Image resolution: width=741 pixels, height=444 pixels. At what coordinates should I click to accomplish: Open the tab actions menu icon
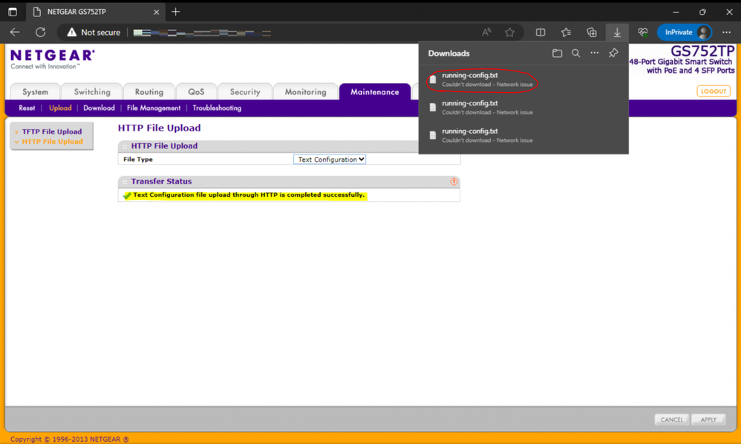tap(13, 12)
